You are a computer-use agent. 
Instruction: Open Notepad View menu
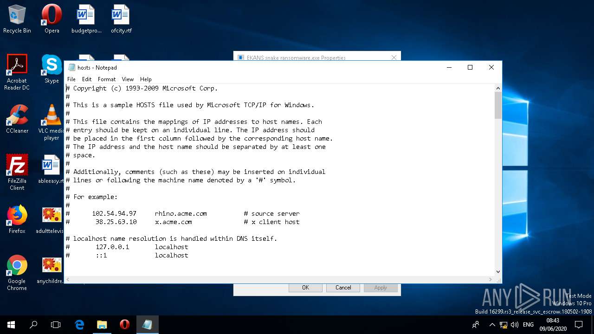(x=128, y=79)
